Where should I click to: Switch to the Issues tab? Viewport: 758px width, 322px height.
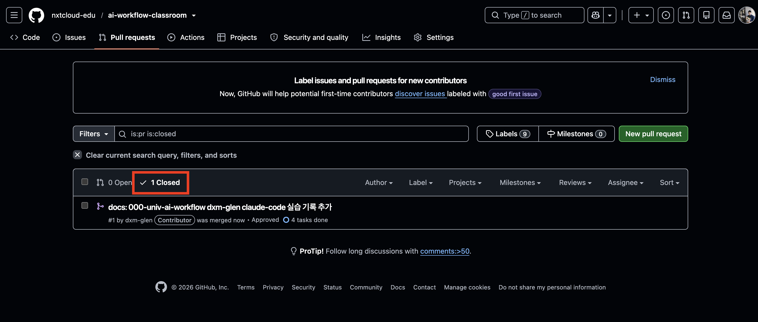coord(69,37)
